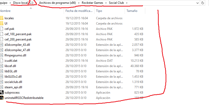This screenshot has width=209, height=109.
Task: Select the UI folder icon
Action: 2,23
